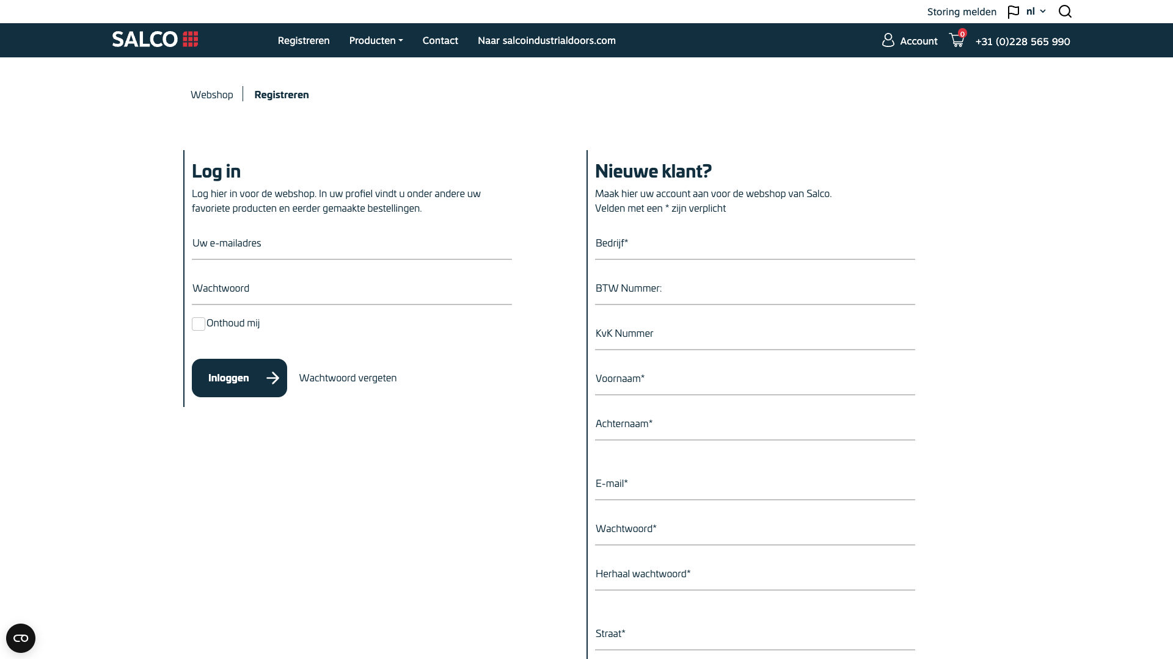The height and width of the screenshot is (659, 1173).
Task: Focus the Straat* field
Action: click(755, 634)
